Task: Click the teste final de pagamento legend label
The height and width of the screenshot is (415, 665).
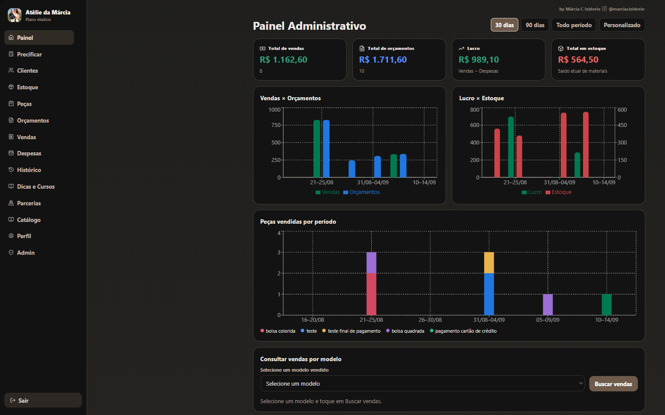Action: [x=354, y=331]
